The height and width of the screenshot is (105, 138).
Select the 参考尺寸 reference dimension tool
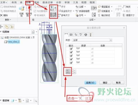(64, 15)
